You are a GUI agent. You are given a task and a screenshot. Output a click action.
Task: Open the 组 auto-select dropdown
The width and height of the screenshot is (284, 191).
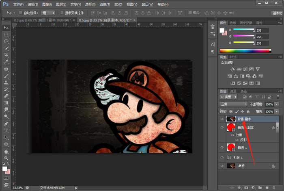[x=48, y=13]
